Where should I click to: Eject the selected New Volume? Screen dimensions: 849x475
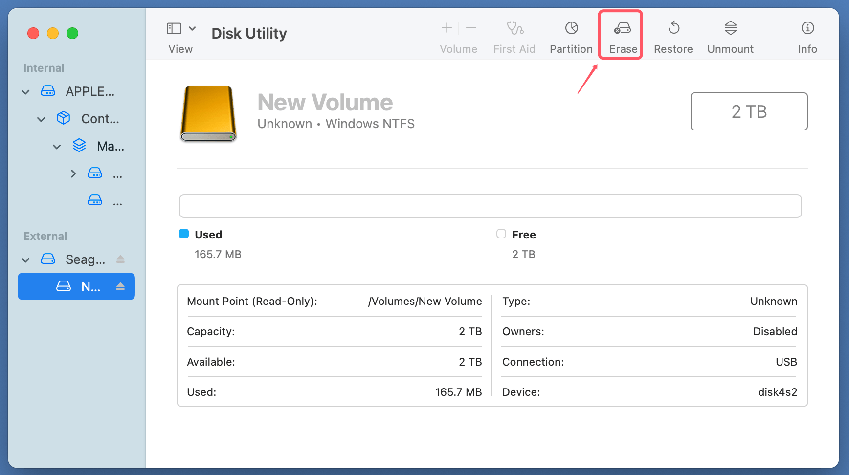click(x=120, y=286)
